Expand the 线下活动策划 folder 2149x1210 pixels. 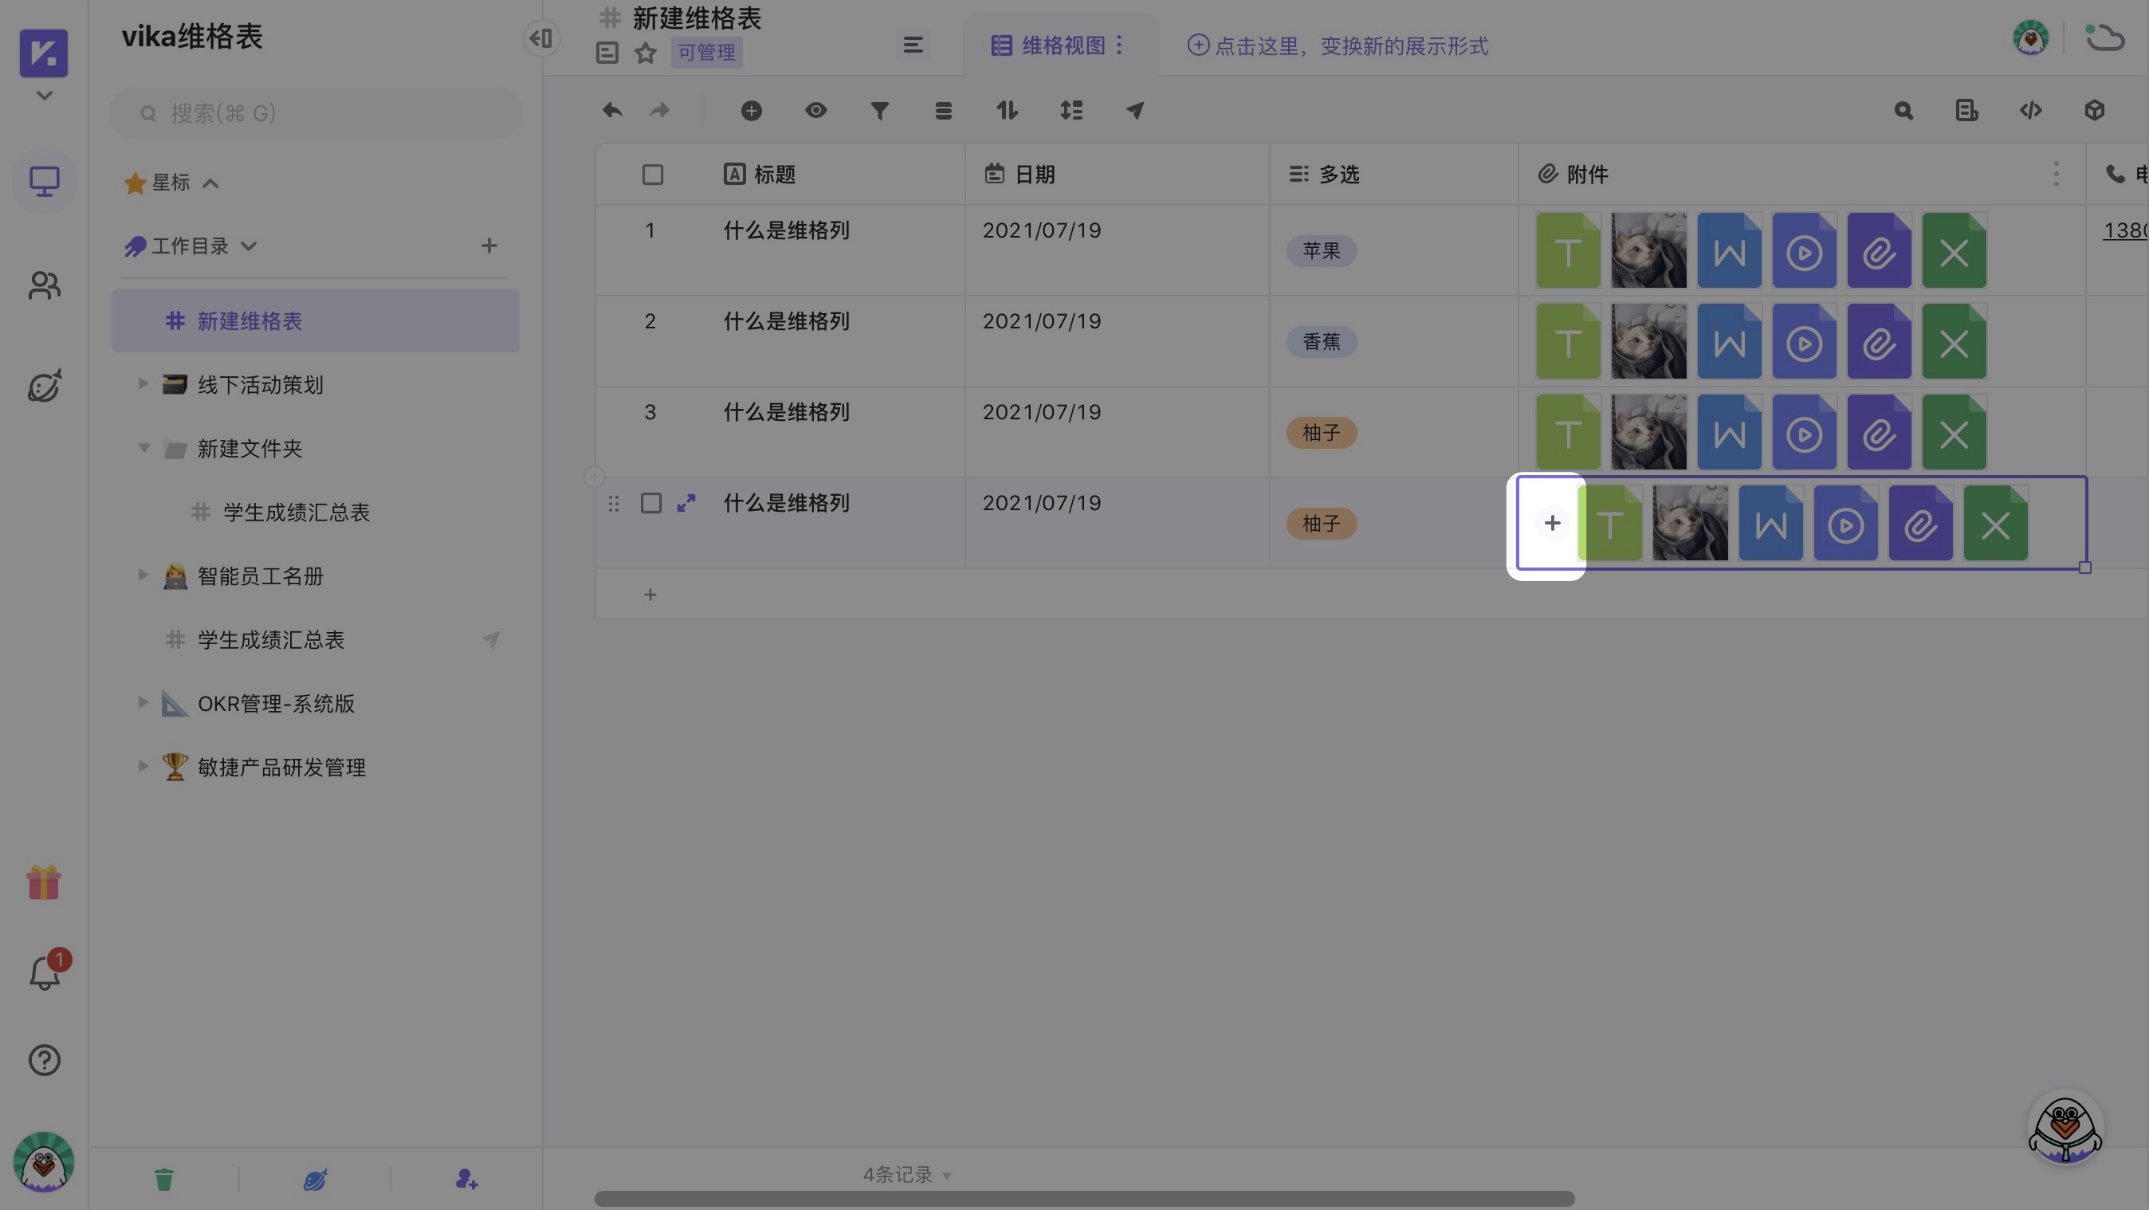coord(142,384)
